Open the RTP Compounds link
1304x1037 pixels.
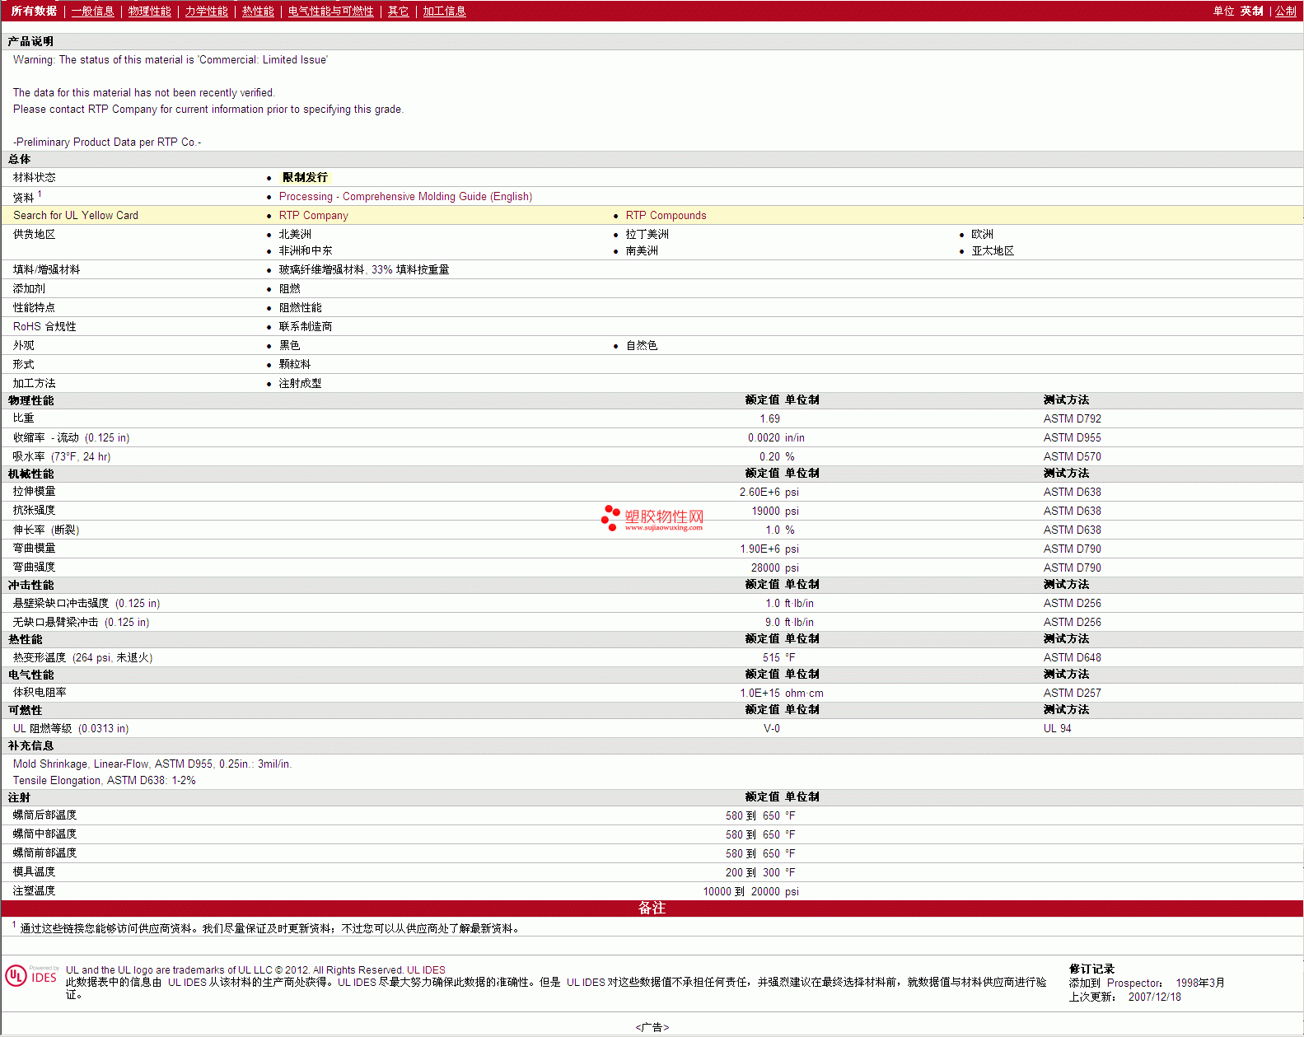(666, 215)
